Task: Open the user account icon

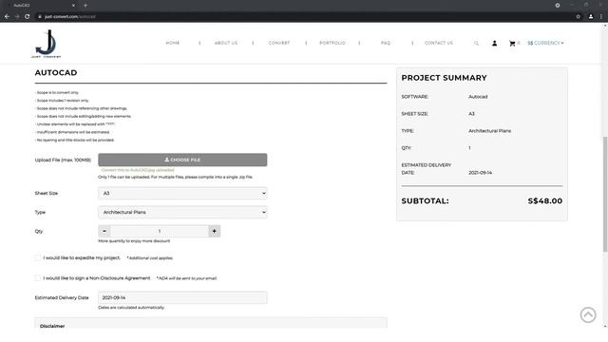Action: (494, 43)
